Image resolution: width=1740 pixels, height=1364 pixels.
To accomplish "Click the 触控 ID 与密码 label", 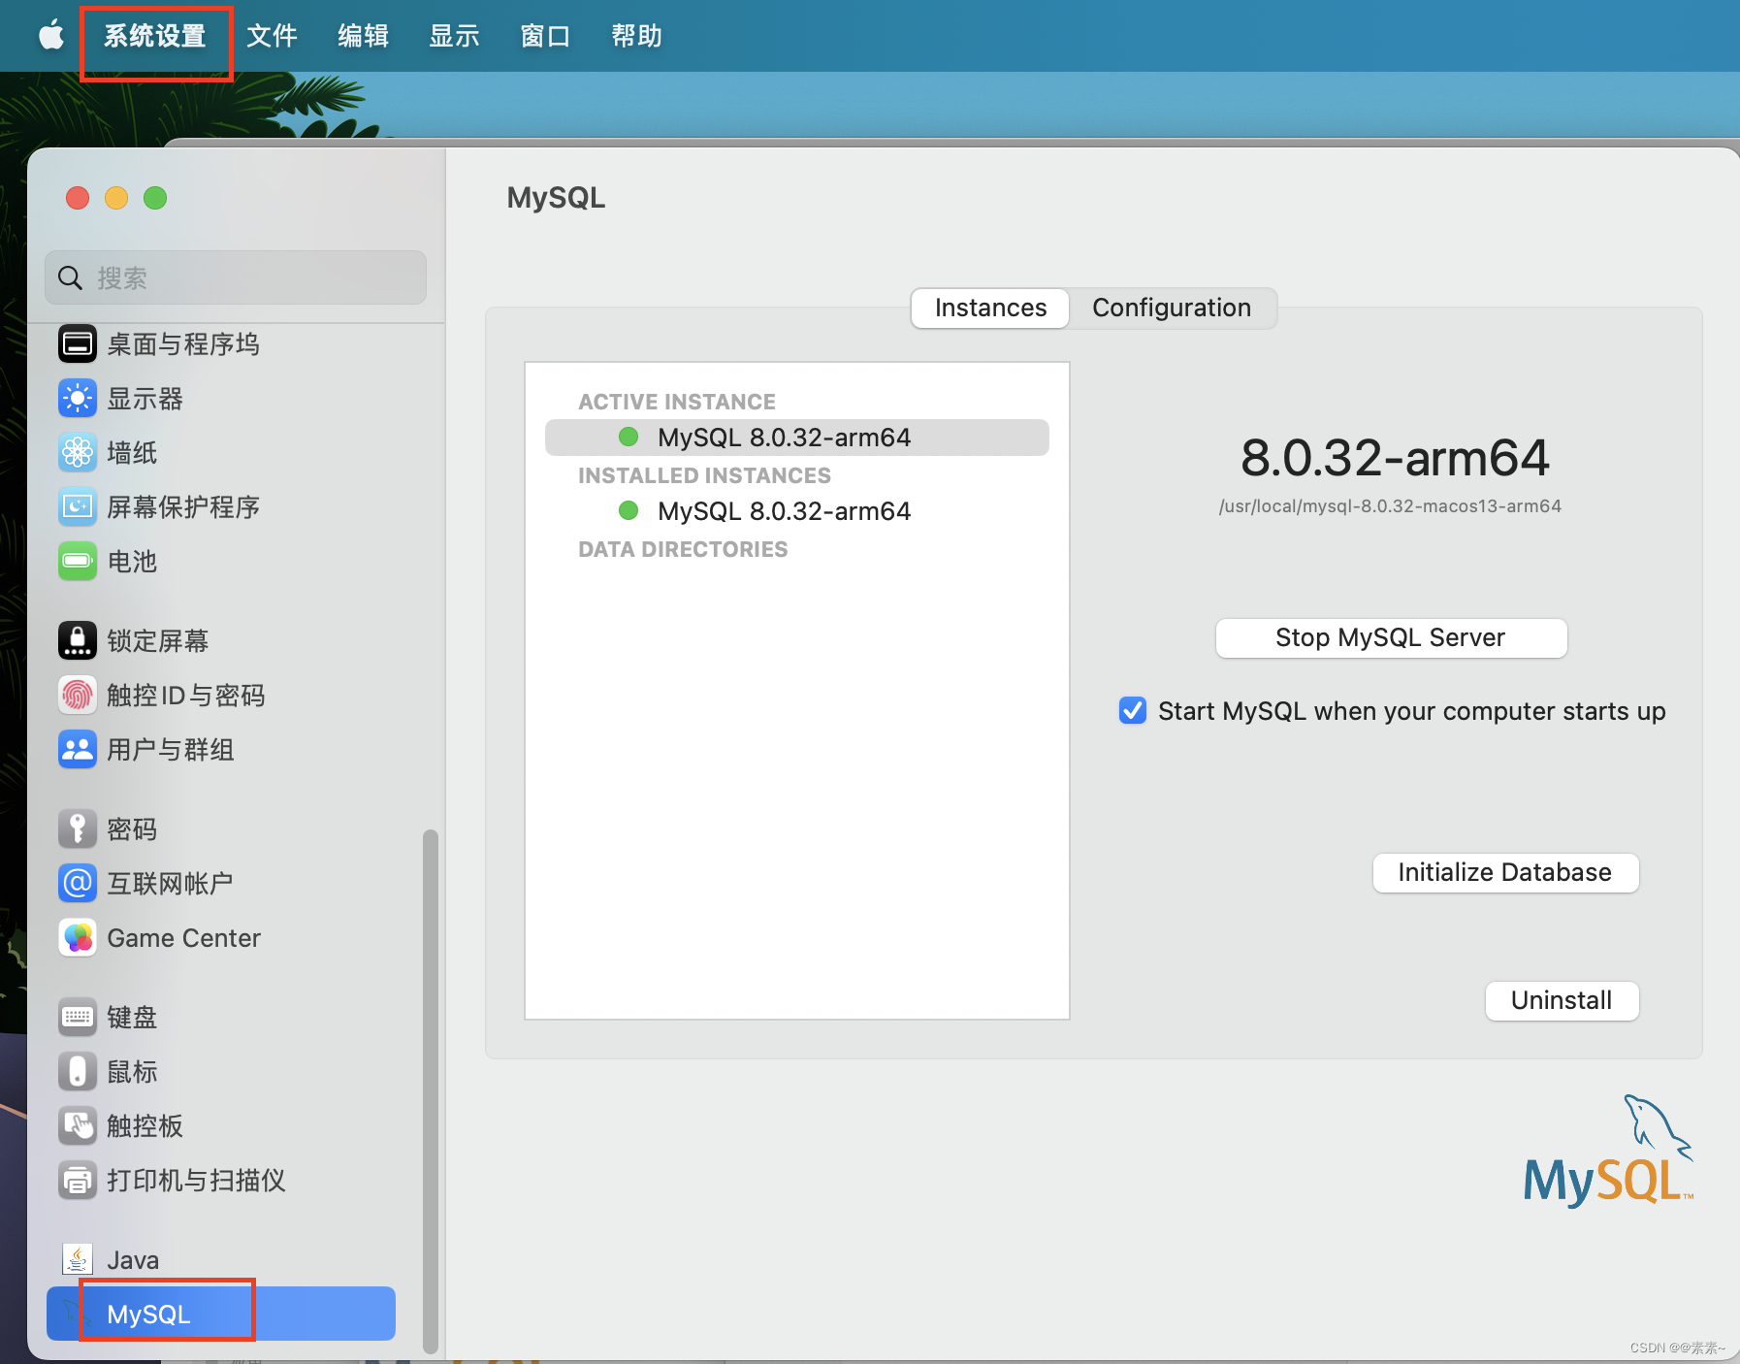I will pyautogui.click(x=185, y=695).
